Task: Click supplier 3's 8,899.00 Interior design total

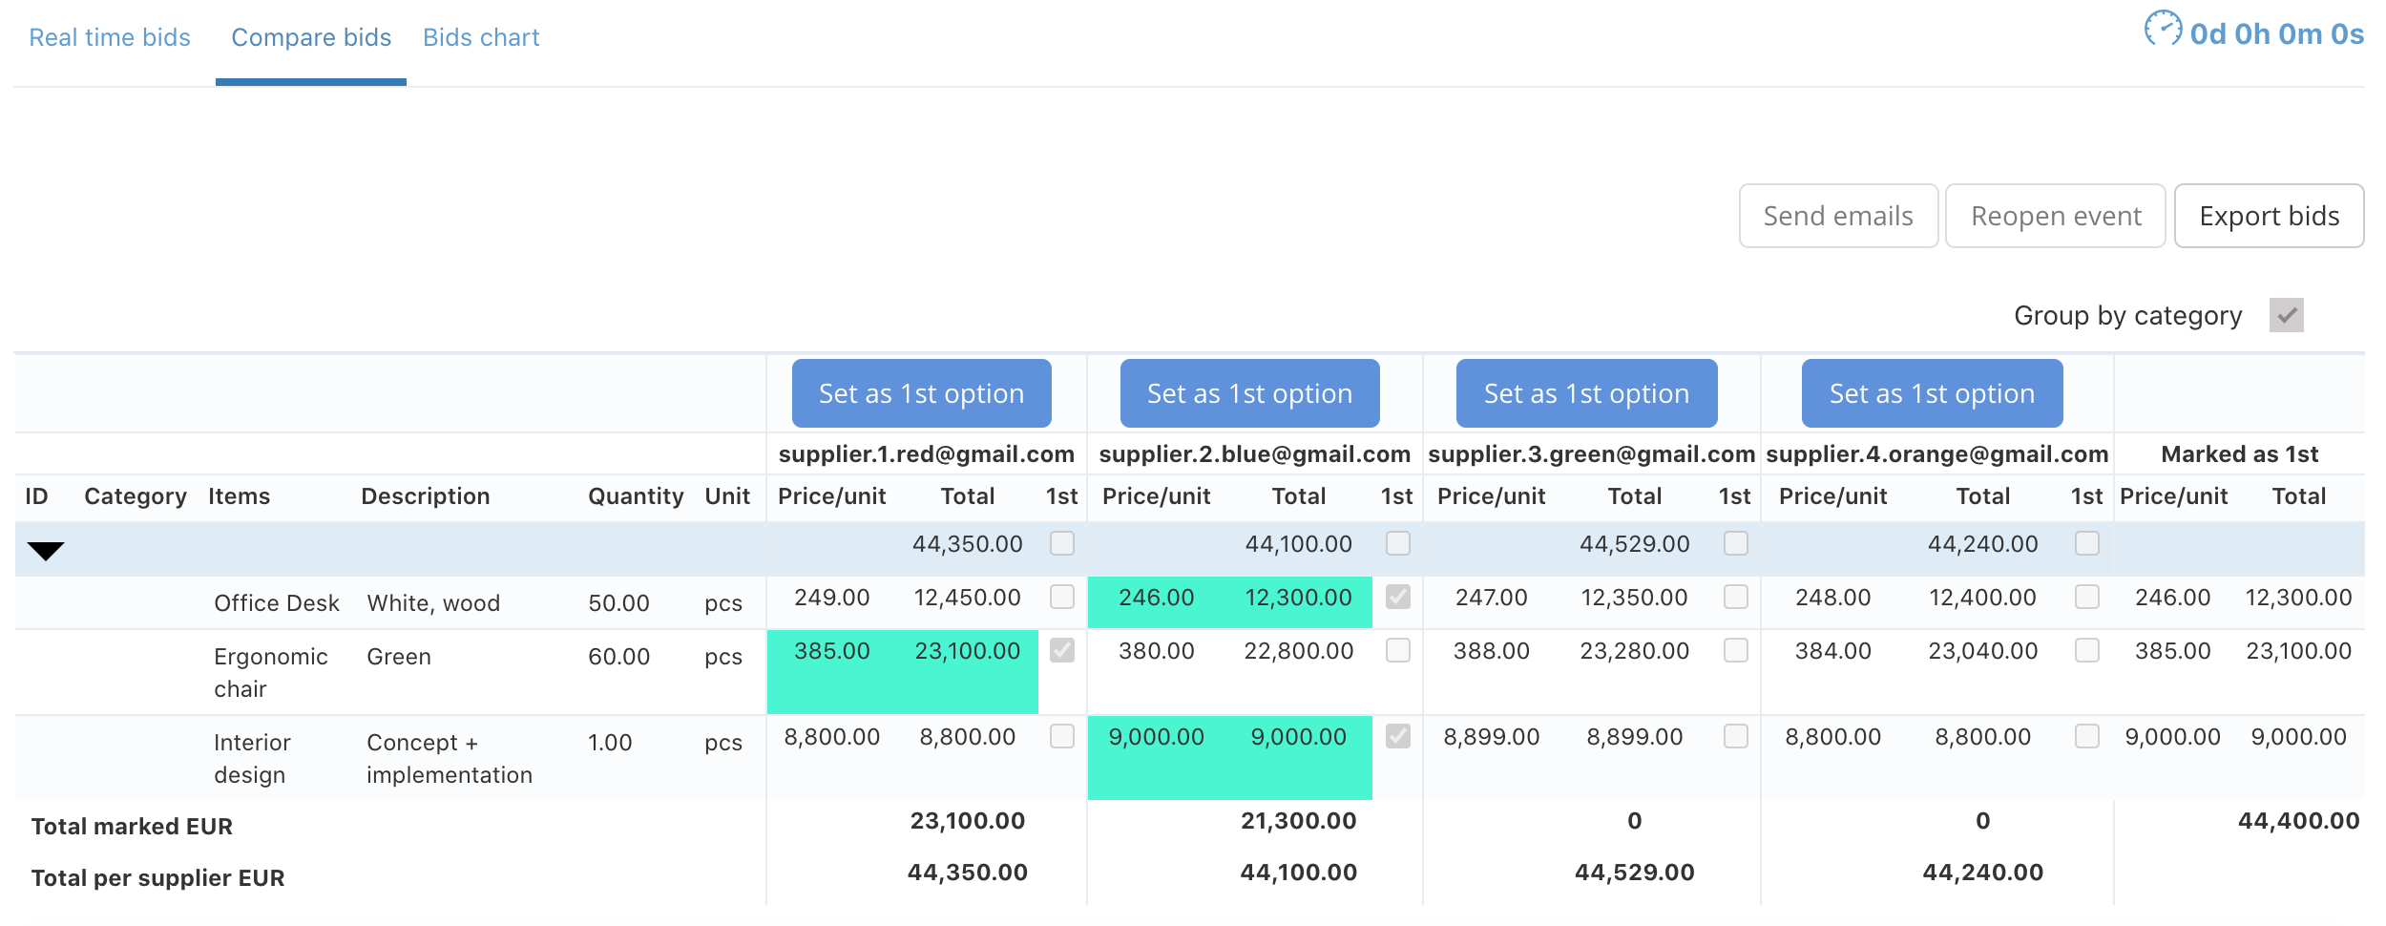Action: [1634, 737]
